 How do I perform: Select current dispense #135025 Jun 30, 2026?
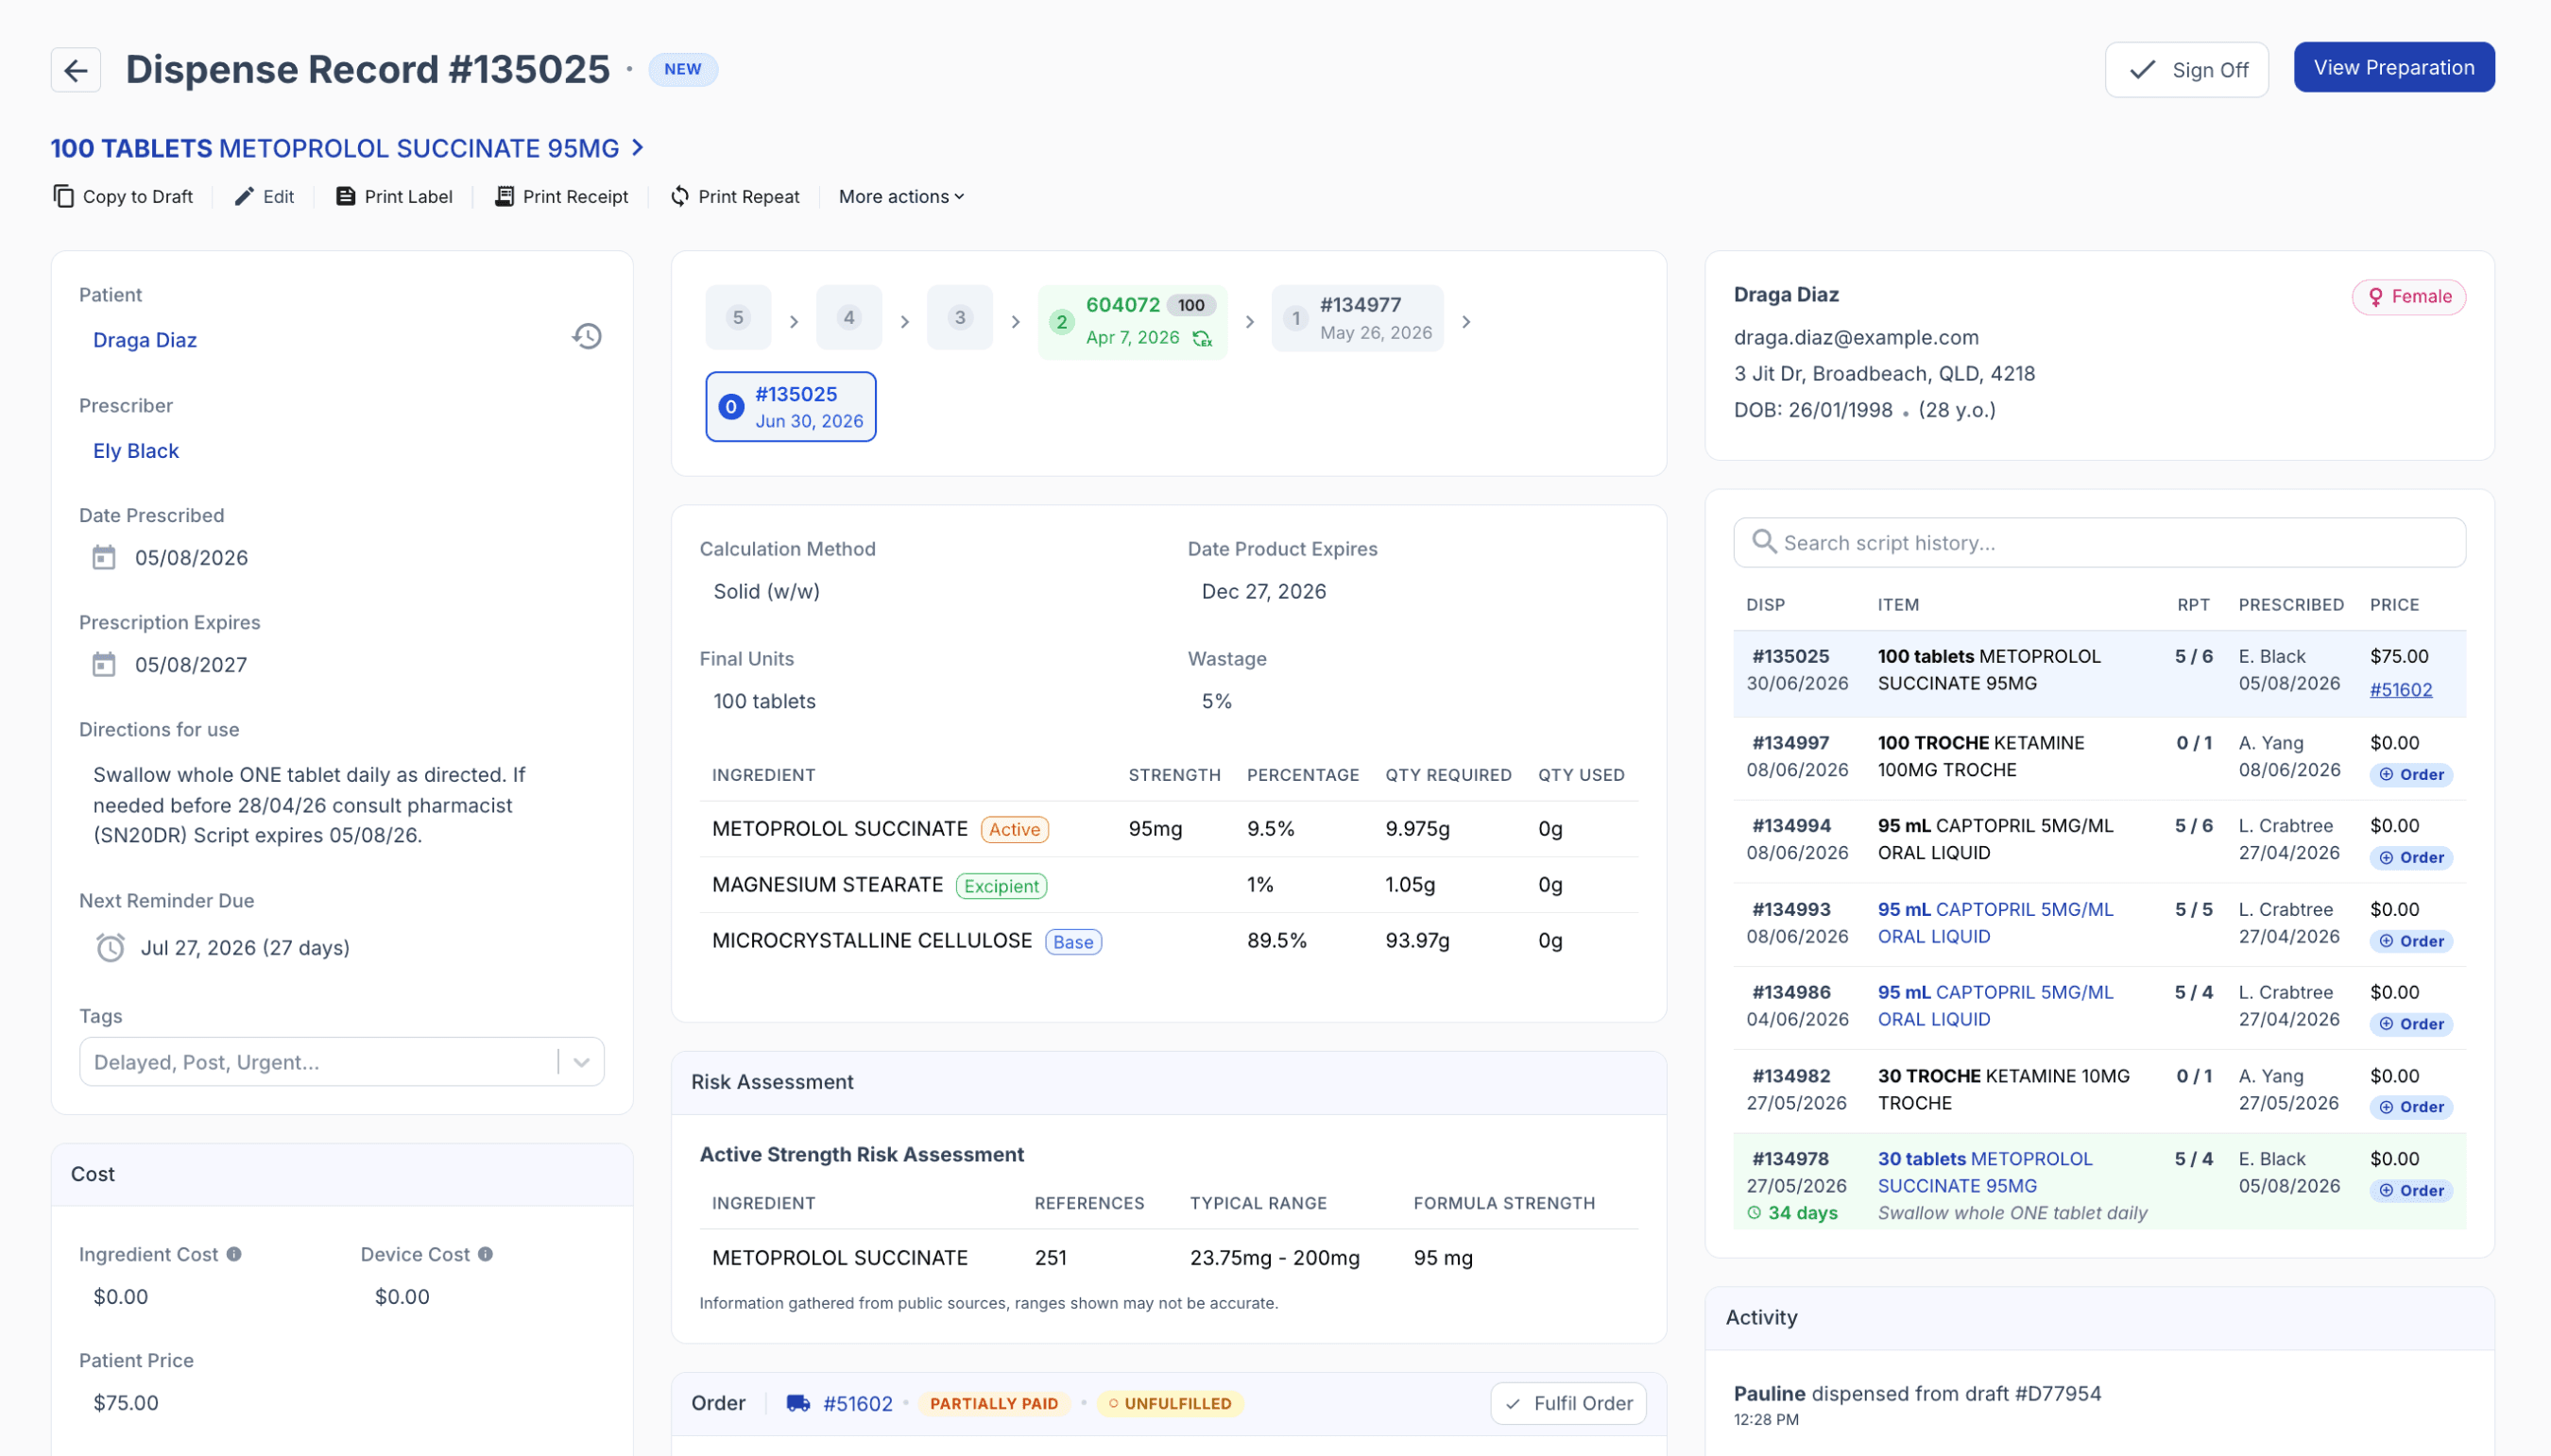792,407
